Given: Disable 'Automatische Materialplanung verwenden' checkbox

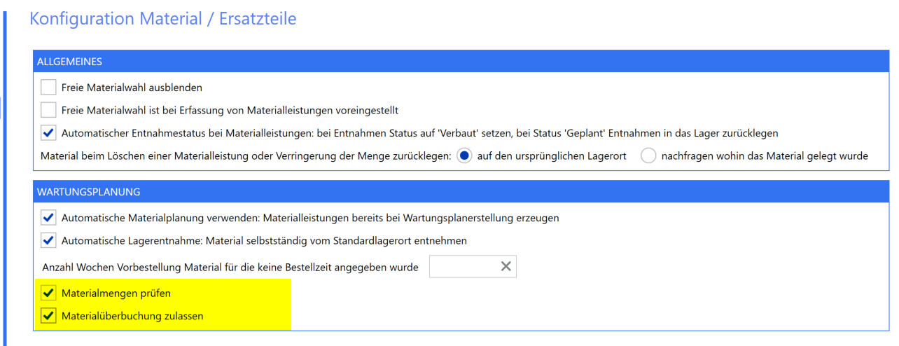Looking at the screenshot, I should tap(48, 218).
